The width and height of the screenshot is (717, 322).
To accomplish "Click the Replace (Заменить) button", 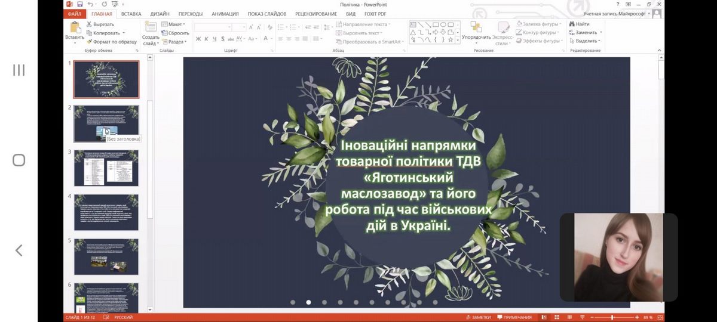I will 586,32.
